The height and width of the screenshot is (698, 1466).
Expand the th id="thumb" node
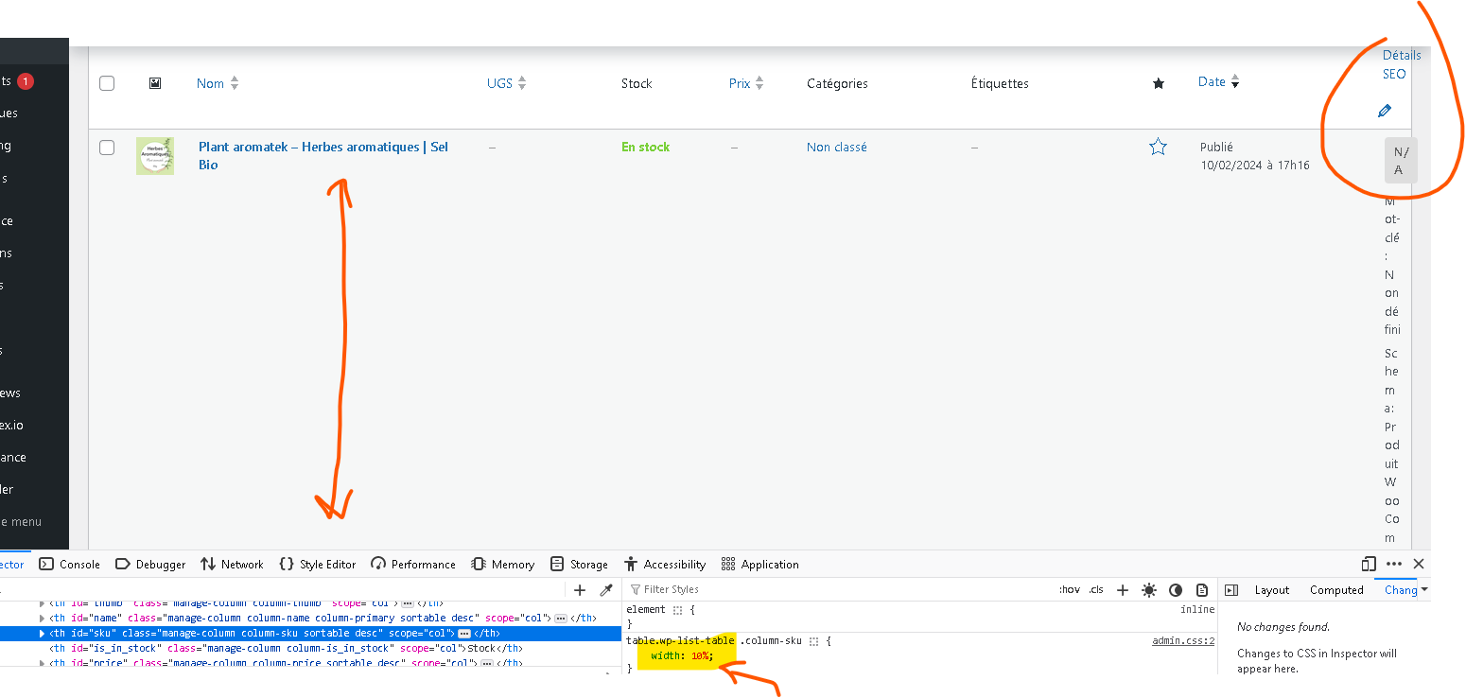(x=42, y=603)
